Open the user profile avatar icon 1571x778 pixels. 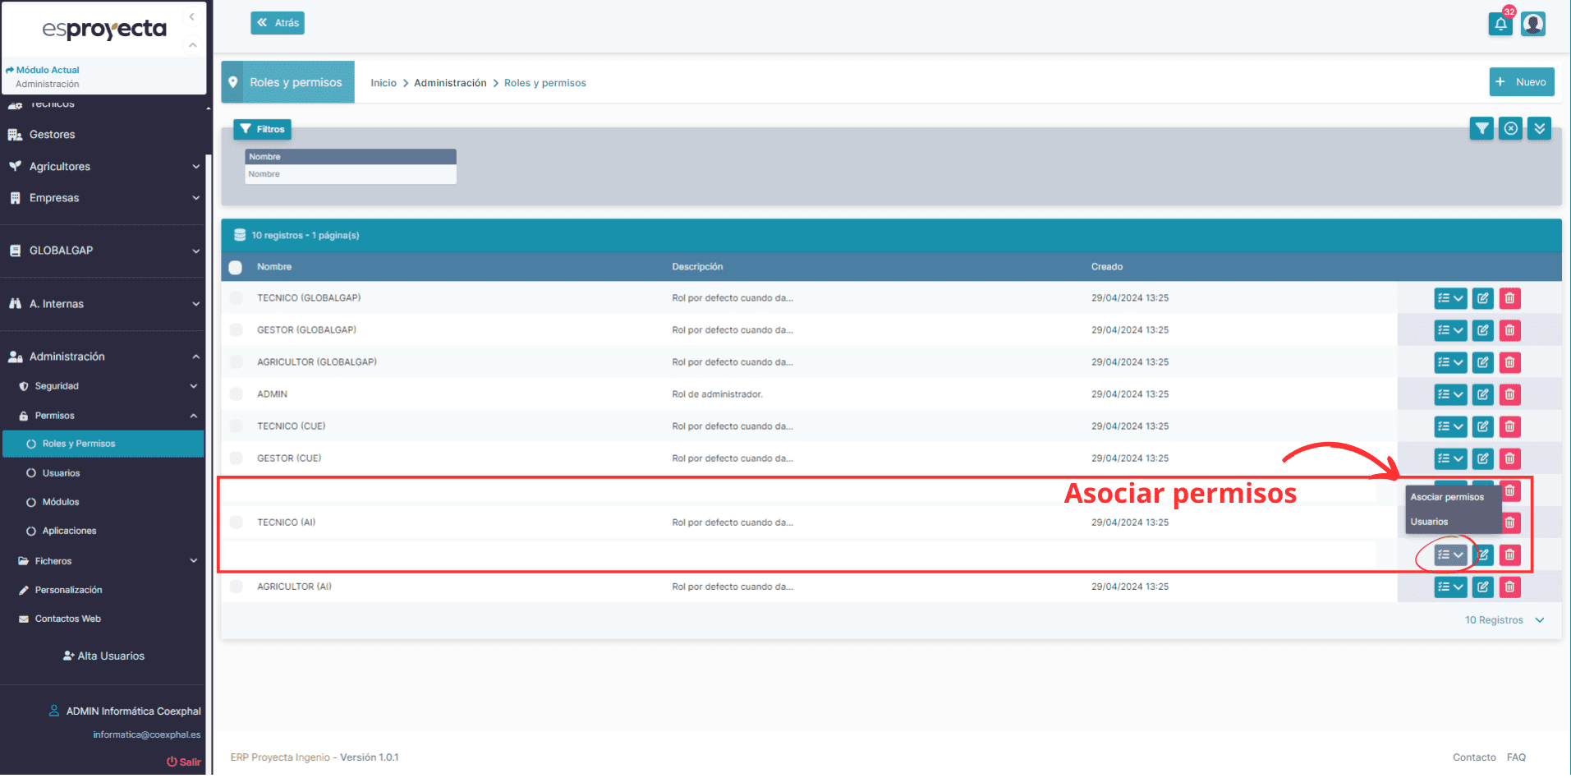point(1532,24)
